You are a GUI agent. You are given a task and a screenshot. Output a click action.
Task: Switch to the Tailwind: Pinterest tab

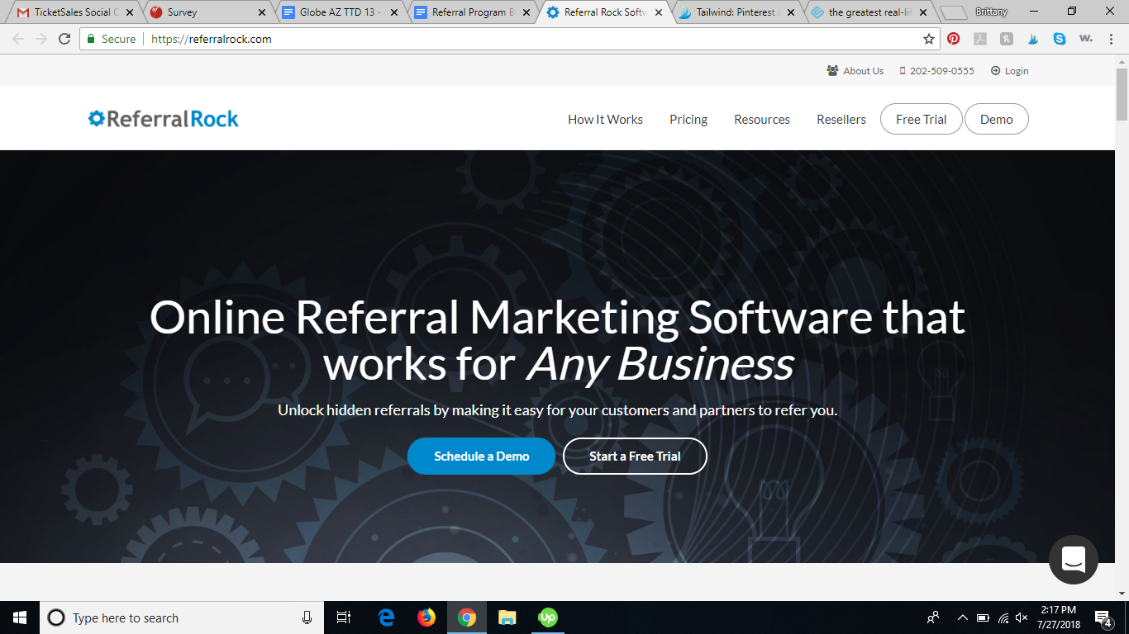tap(738, 12)
